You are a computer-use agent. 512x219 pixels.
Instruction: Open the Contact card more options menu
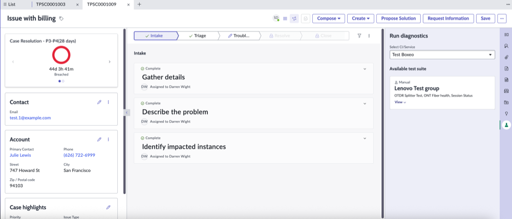[109, 102]
